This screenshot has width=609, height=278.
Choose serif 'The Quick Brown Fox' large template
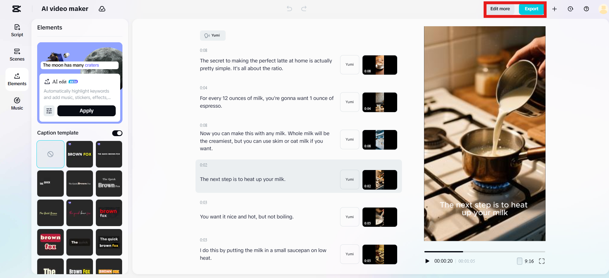coord(109,184)
